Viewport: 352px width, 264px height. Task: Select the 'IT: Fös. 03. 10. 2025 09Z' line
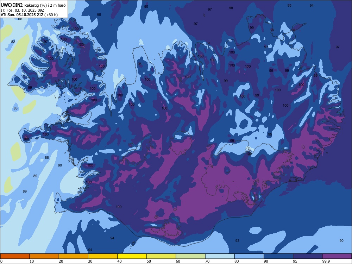[23, 10]
